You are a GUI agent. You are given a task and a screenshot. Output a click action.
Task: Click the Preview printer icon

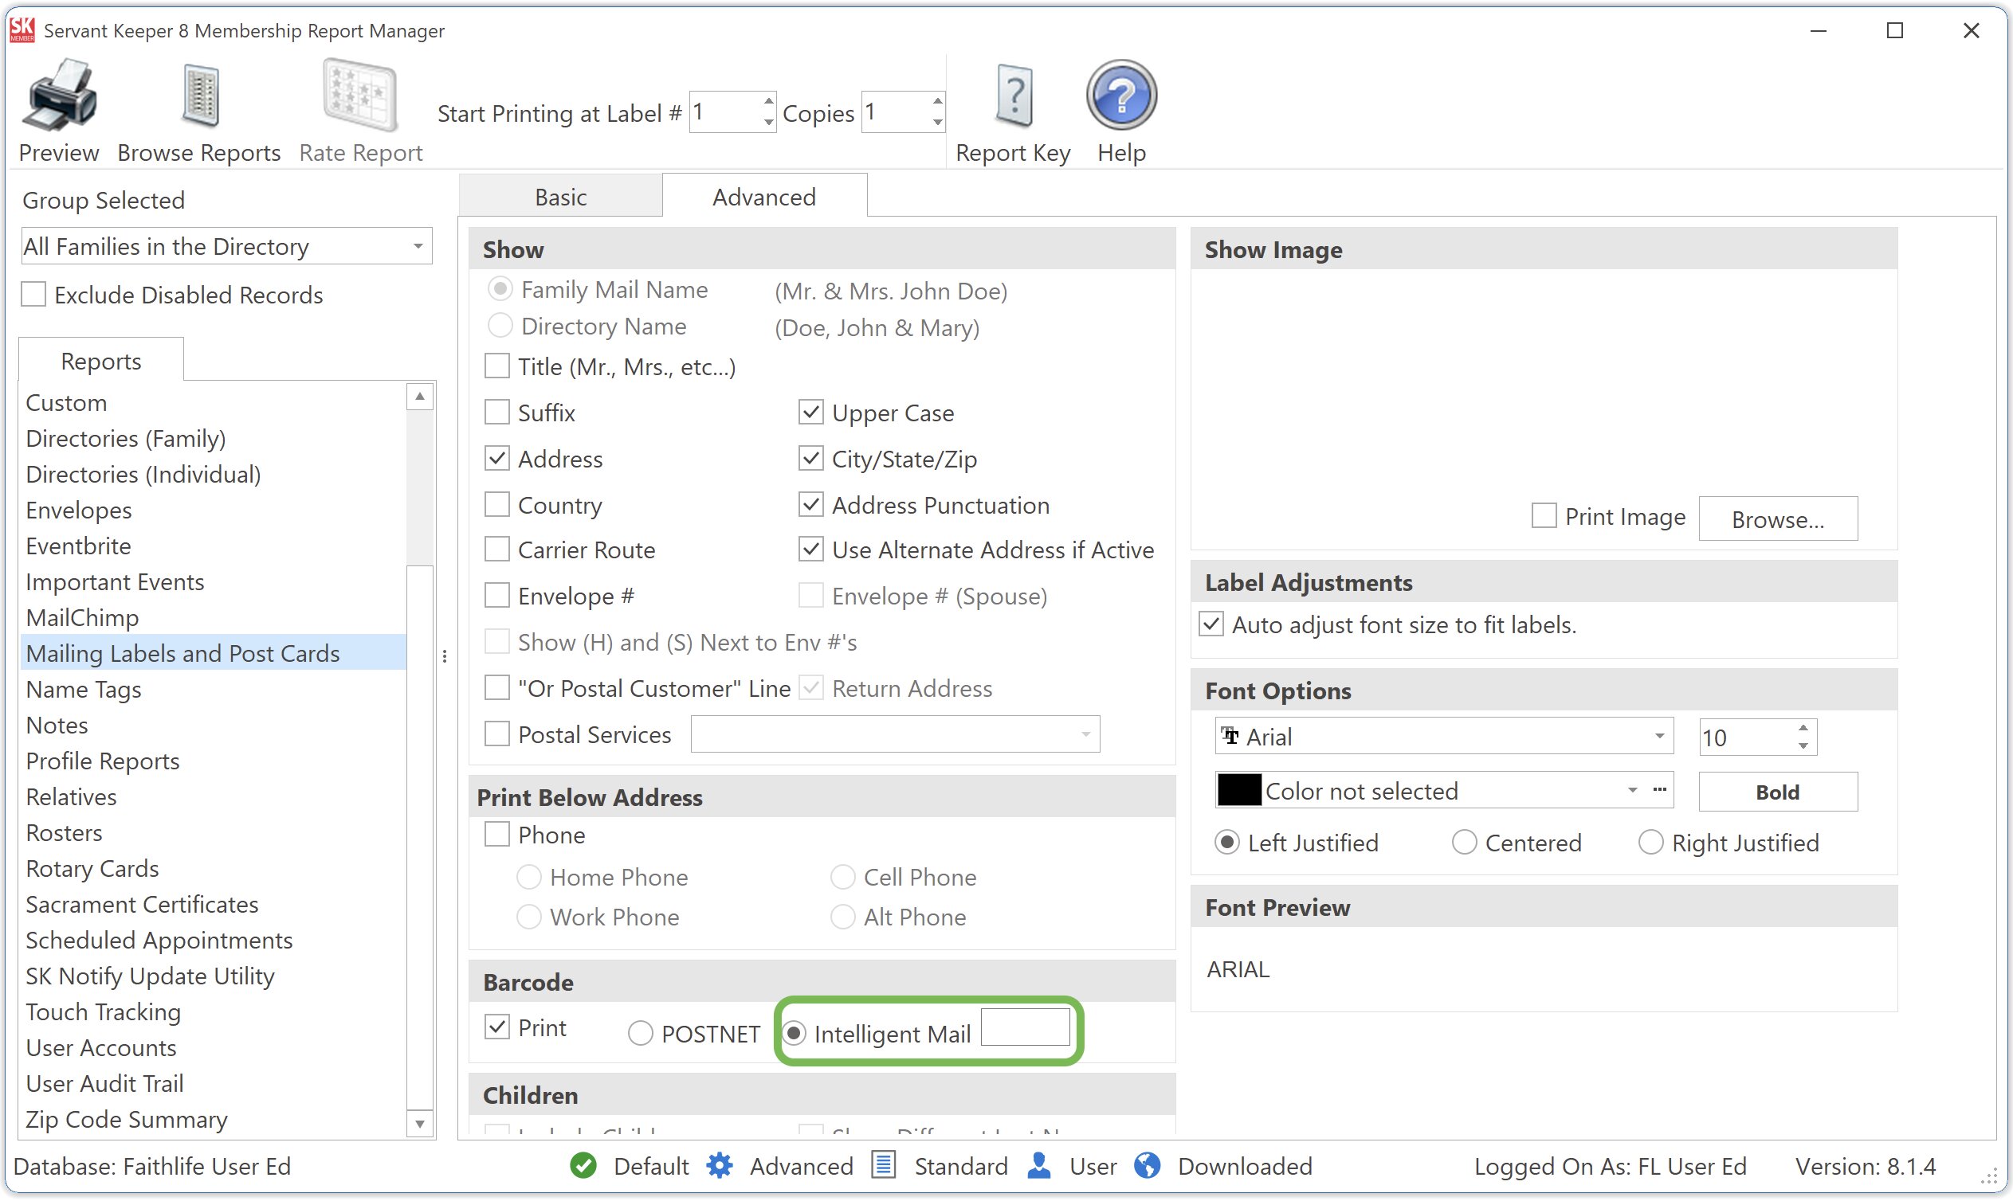pyautogui.click(x=58, y=96)
